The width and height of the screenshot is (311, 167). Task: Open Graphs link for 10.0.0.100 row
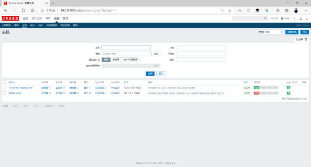[86, 88]
